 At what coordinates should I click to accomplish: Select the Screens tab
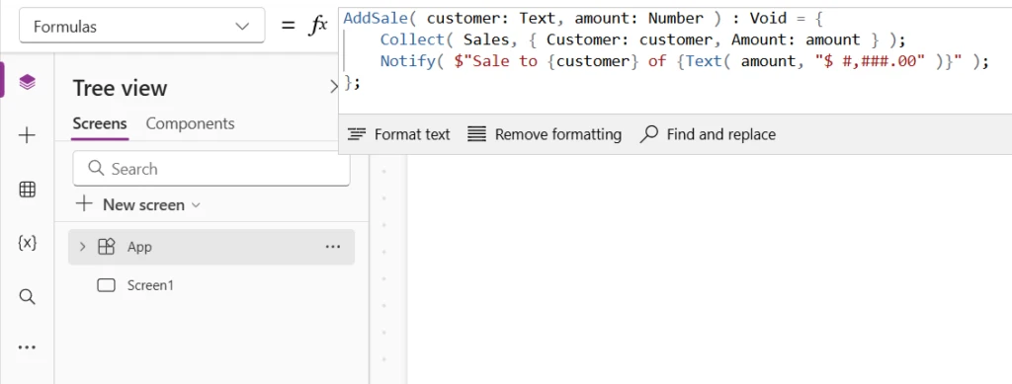click(100, 123)
